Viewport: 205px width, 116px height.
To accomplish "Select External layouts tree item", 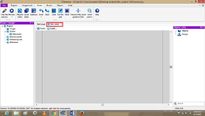I will pos(16,40).
